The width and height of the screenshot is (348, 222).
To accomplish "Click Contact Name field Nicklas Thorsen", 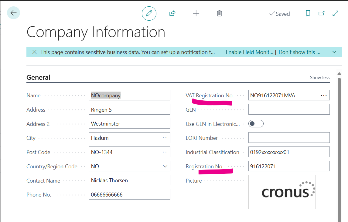I will (x=130, y=180).
